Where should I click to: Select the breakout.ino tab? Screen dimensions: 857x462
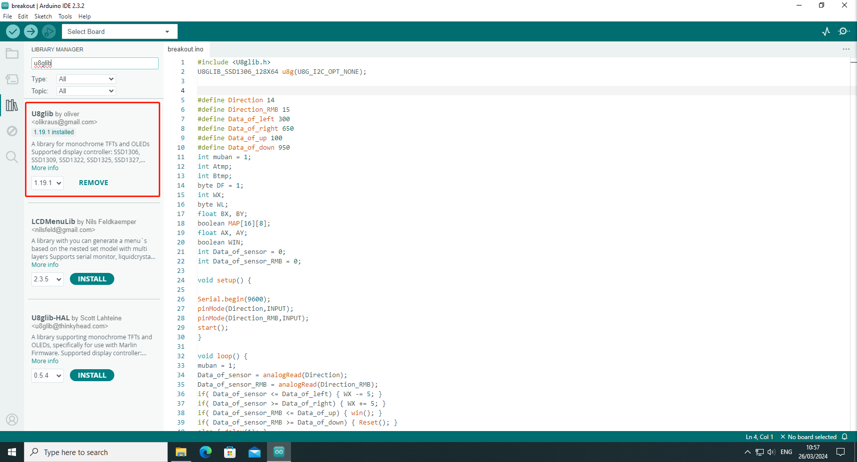tap(186, 49)
